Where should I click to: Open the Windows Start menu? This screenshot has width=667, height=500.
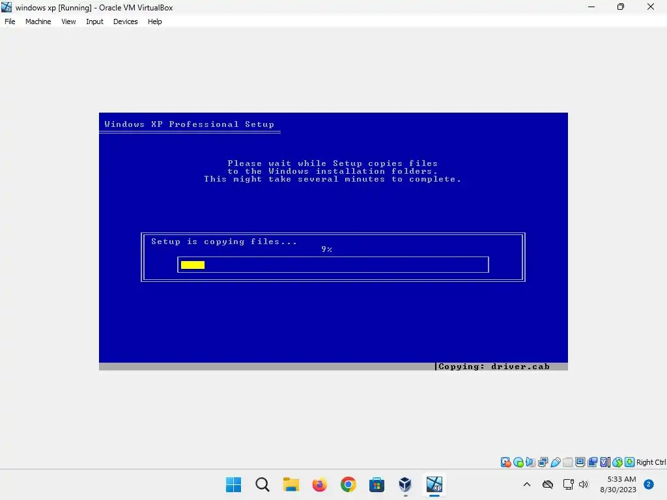(x=233, y=484)
